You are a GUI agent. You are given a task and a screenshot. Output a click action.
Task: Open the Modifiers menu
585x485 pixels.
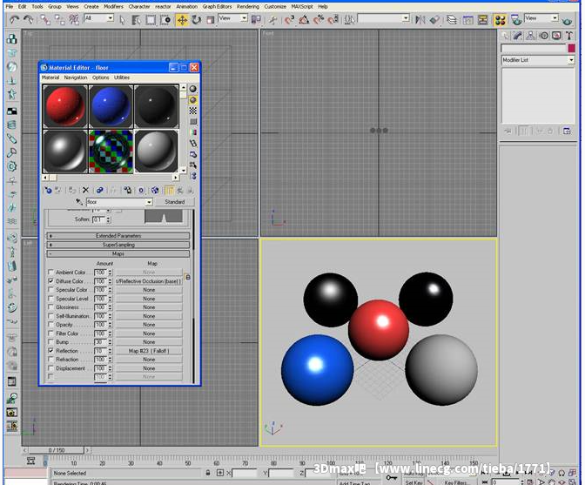click(113, 7)
